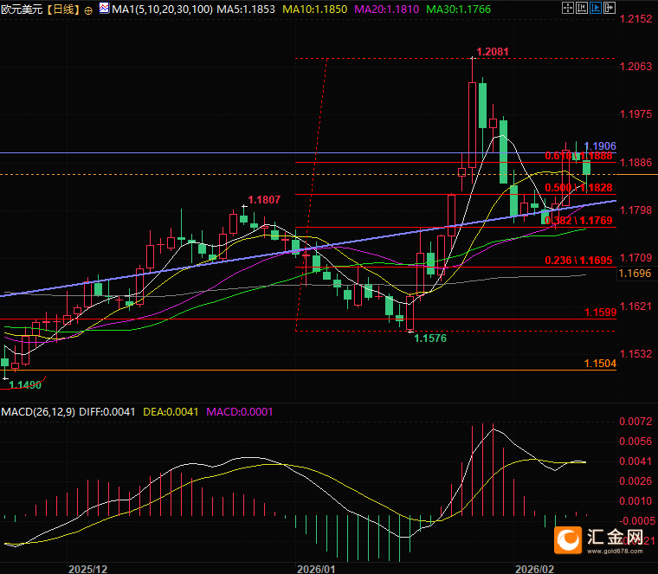The image size is (658, 574).
Task: Select the 0.618 Fibonacci level label
Action: (578, 156)
